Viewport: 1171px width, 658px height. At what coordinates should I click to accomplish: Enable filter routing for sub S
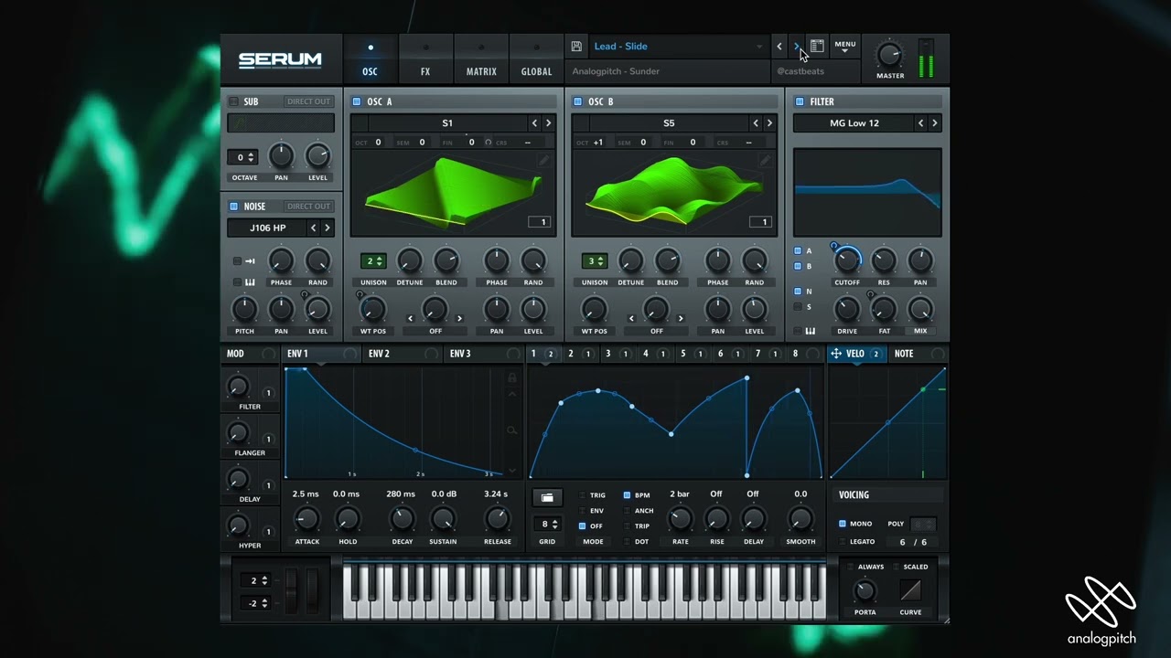point(798,307)
